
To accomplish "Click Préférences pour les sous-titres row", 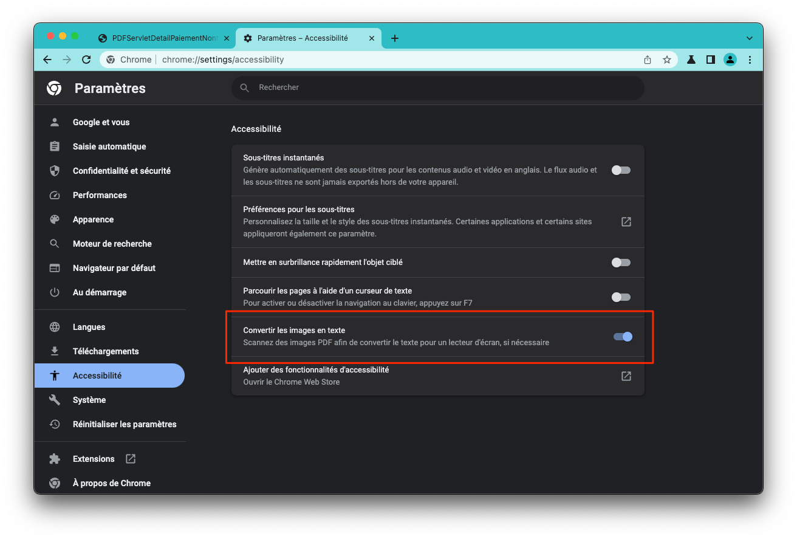I will point(437,222).
